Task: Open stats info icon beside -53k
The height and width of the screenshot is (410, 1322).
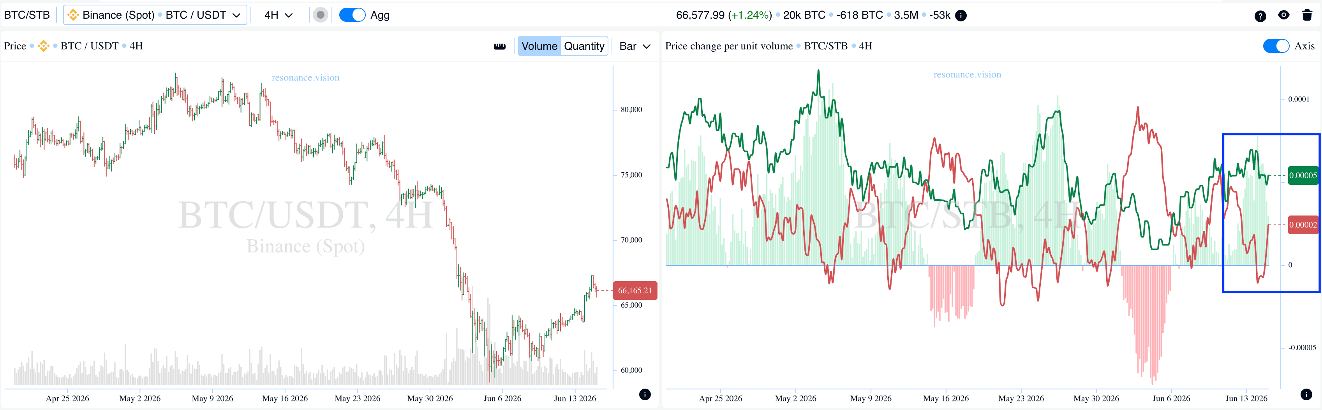Action: [x=961, y=16]
